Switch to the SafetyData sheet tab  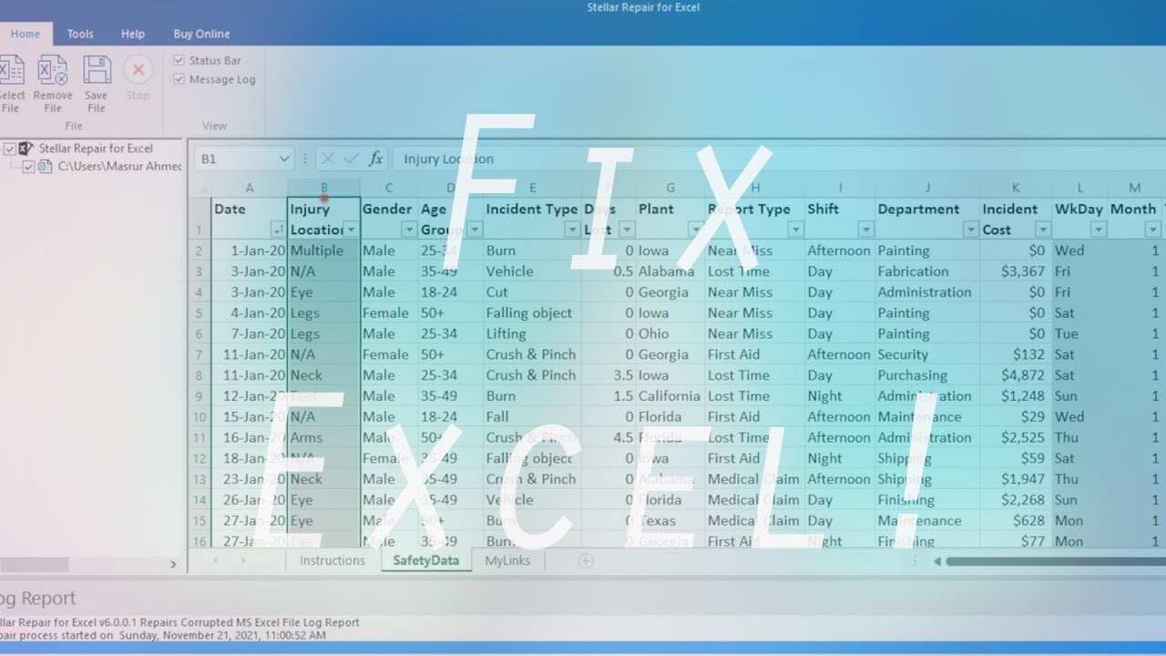426,560
